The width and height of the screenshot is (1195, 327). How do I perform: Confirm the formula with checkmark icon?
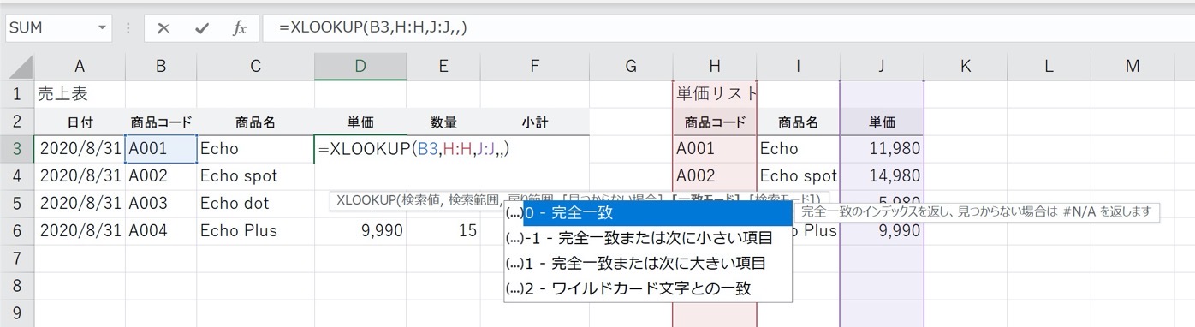click(x=202, y=28)
